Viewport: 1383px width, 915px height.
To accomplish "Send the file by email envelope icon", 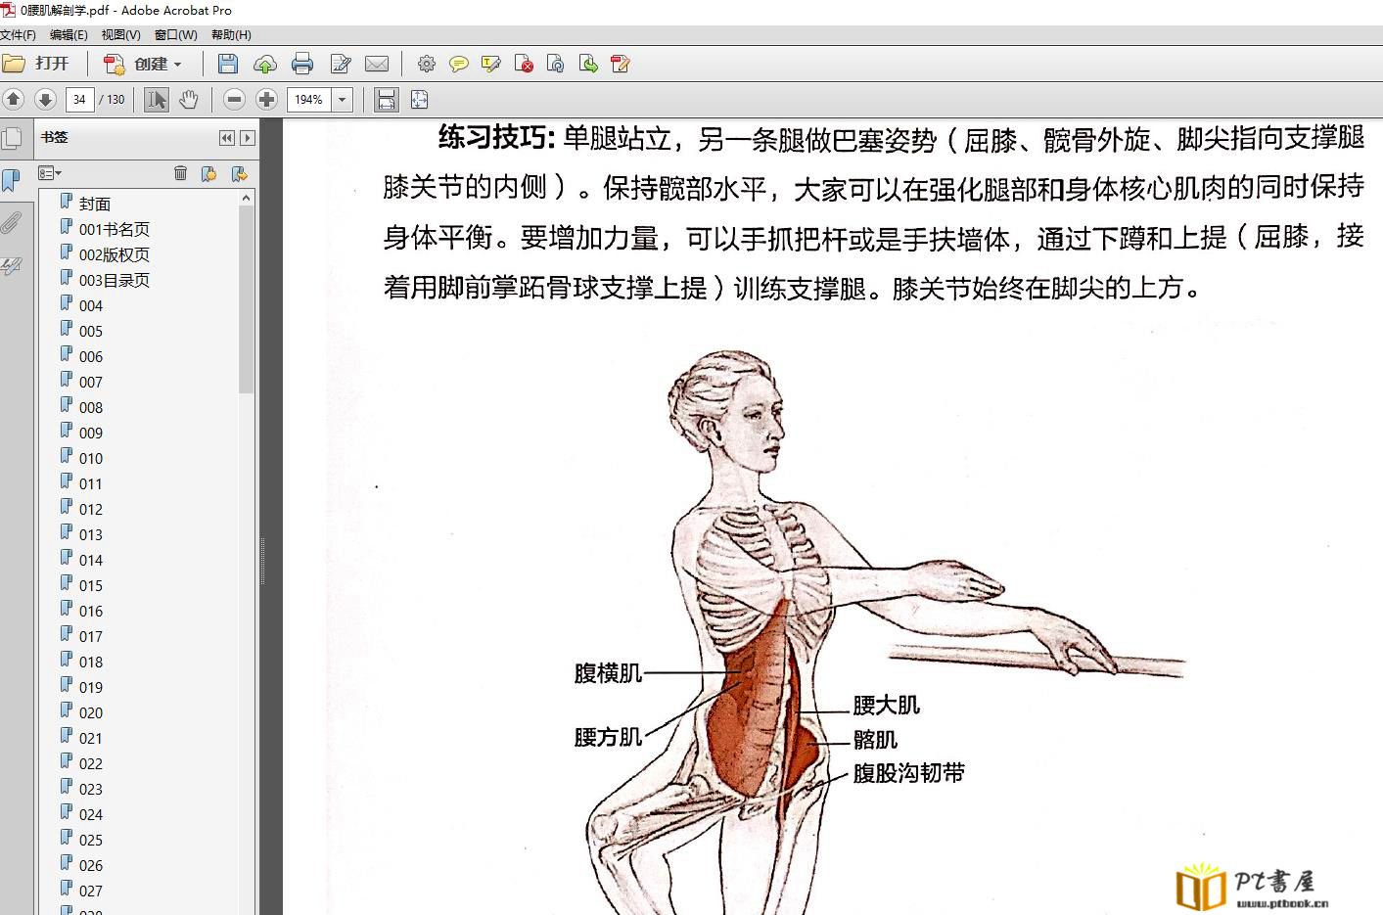I will [377, 64].
